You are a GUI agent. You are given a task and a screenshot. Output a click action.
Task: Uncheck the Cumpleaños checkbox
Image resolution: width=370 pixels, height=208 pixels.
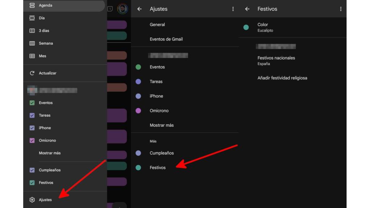tap(32, 170)
